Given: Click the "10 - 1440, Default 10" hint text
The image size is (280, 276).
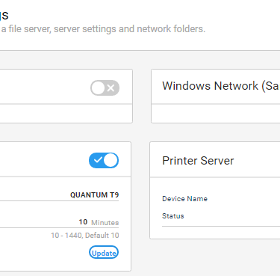Looking at the screenshot, I should (85, 236).
